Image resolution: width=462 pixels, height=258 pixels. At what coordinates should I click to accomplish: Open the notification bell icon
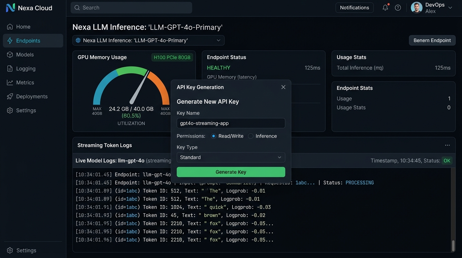tap(385, 7)
